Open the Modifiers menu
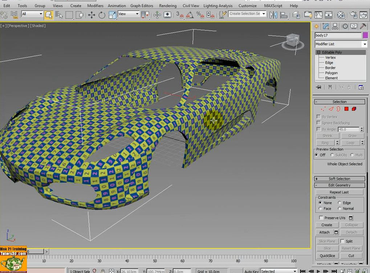The height and width of the screenshot is (273, 370). click(95, 6)
